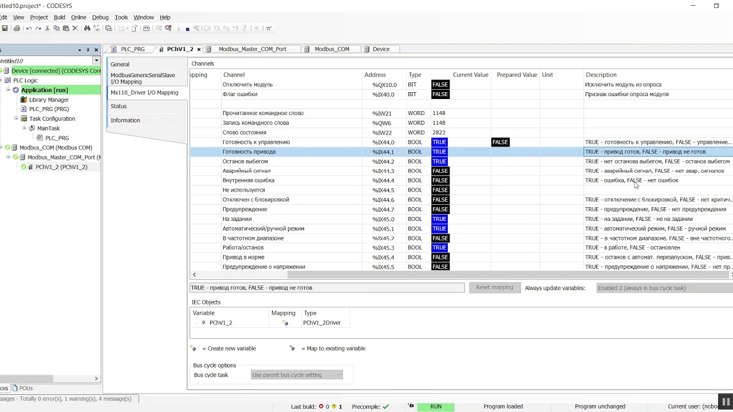Open the Always update variables dropdown
This screenshot has width=733, height=412.
pyautogui.click(x=664, y=288)
